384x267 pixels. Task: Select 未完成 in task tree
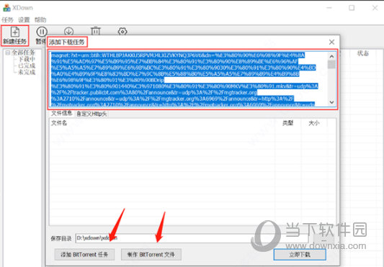27,72
